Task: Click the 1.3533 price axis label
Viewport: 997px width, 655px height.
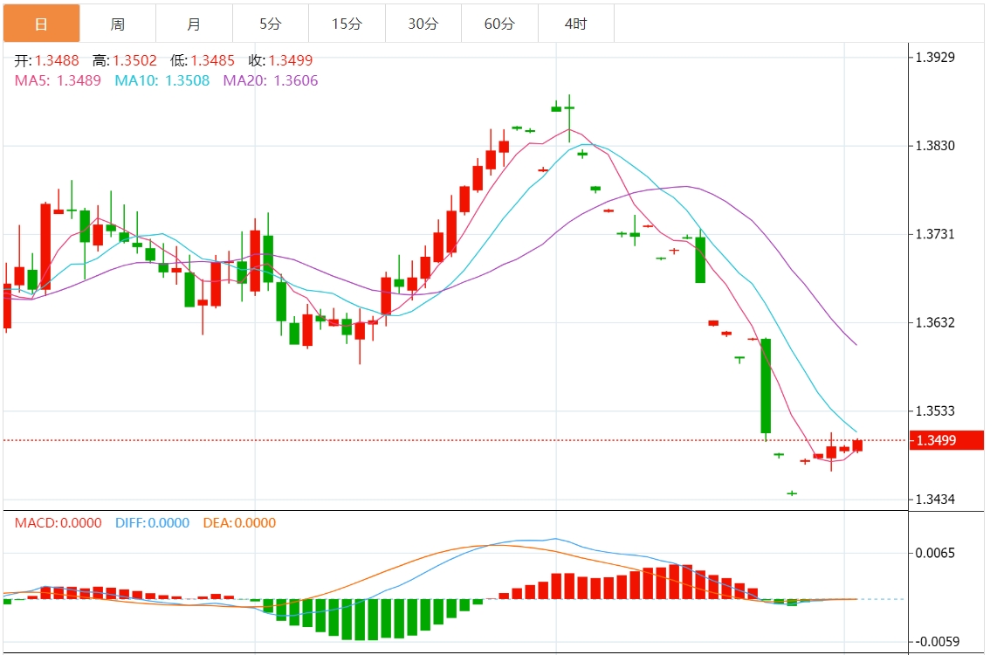Action: 935,410
